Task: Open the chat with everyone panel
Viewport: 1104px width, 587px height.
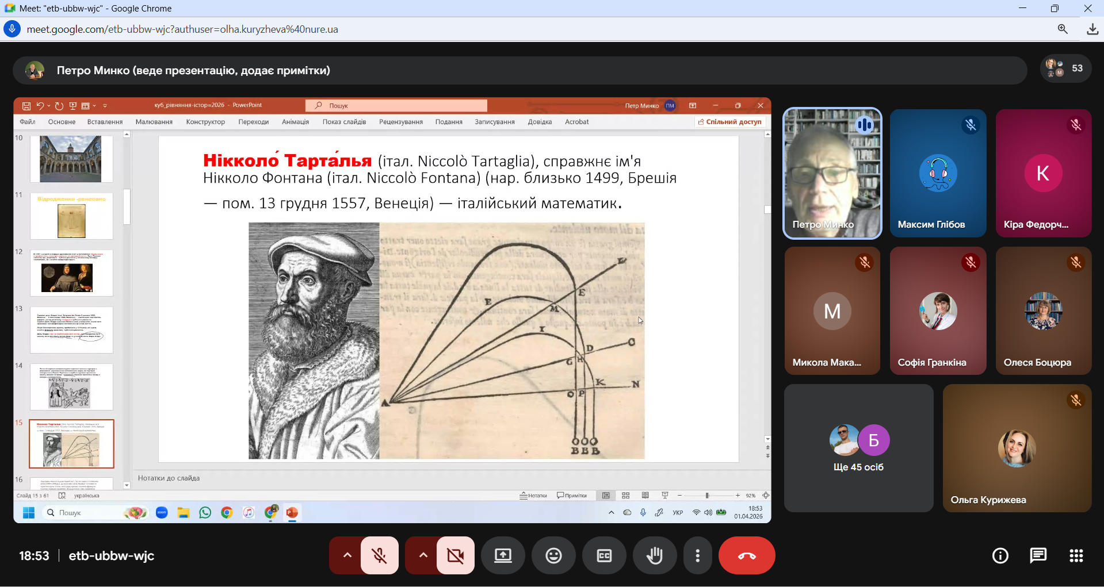Action: tap(1038, 555)
